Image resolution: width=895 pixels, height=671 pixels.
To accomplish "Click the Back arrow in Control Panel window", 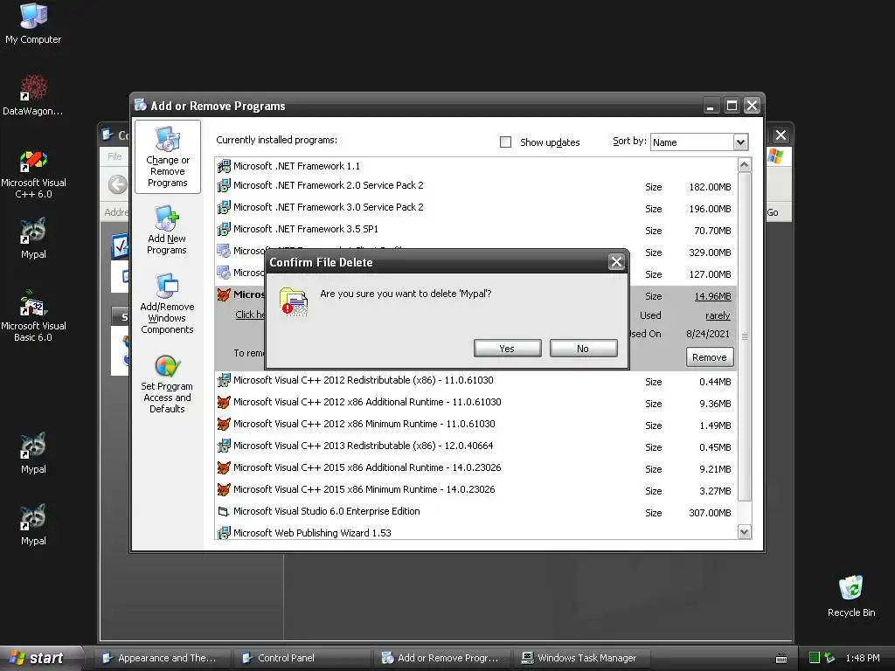I will 118,184.
